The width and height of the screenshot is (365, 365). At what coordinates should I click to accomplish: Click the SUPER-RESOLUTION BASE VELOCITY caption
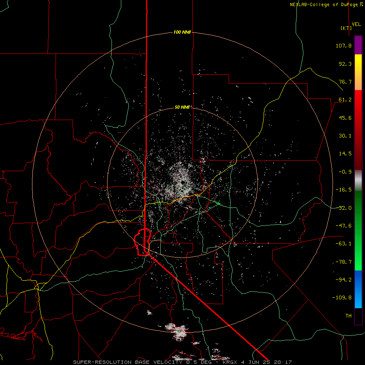[129, 362]
